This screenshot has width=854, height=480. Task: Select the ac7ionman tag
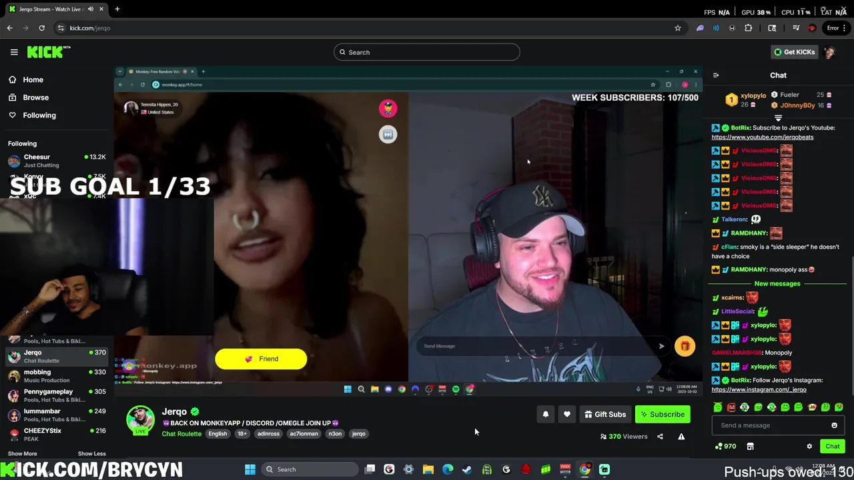(304, 434)
